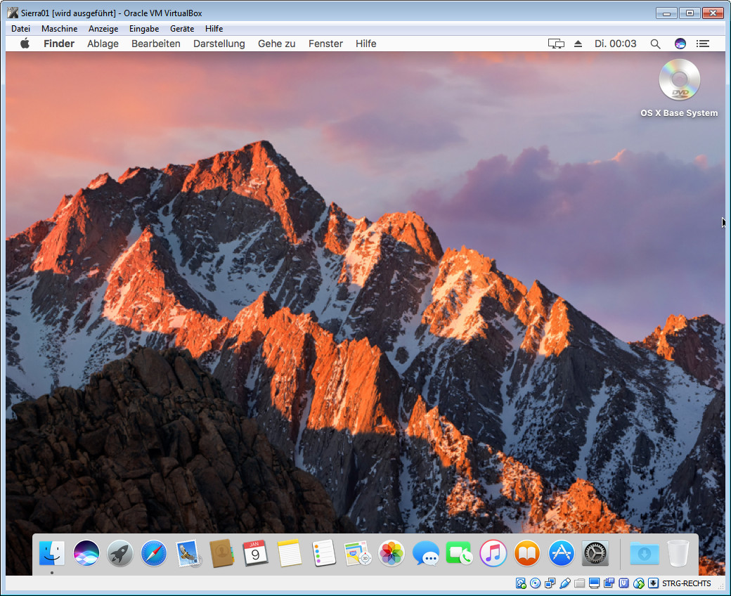Screen dimensions: 731x596
Task: Open the Calendar app in the Dock
Action: pyautogui.click(x=255, y=553)
